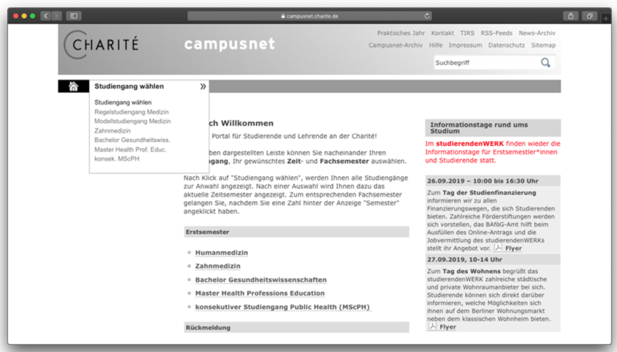Open the News-Archiv link
Screen dimensions: 617x352
click(x=537, y=33)
